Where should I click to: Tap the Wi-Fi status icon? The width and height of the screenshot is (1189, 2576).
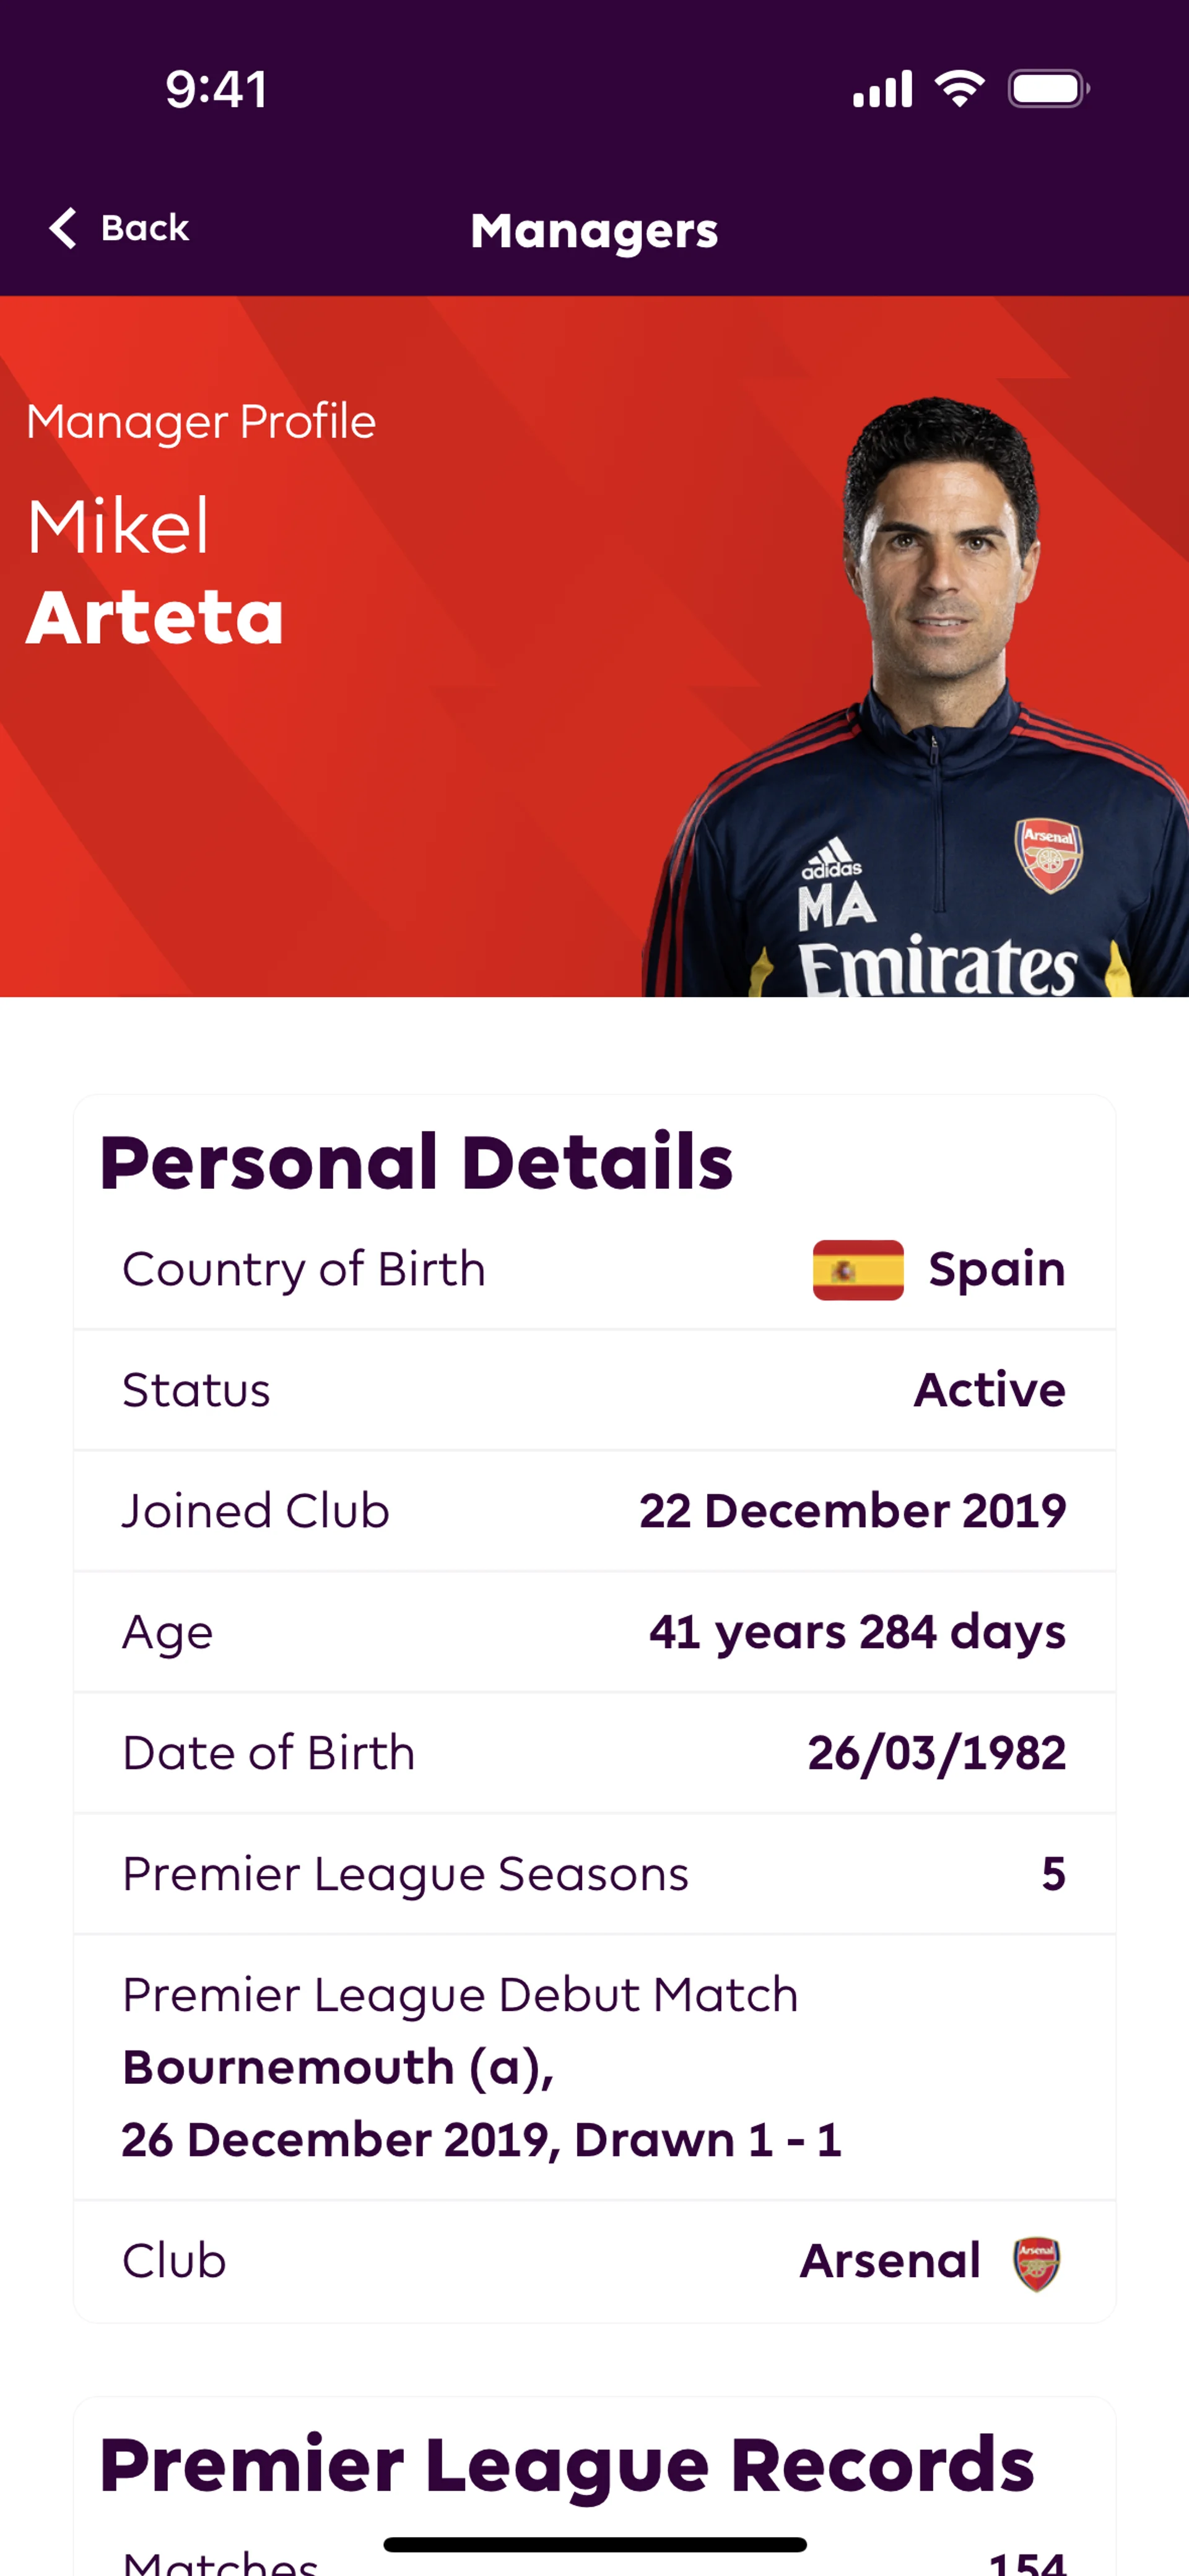tap(959, 89)
